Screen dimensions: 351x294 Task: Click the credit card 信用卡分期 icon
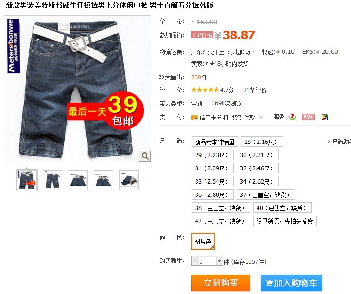click(x=195, y=118)
